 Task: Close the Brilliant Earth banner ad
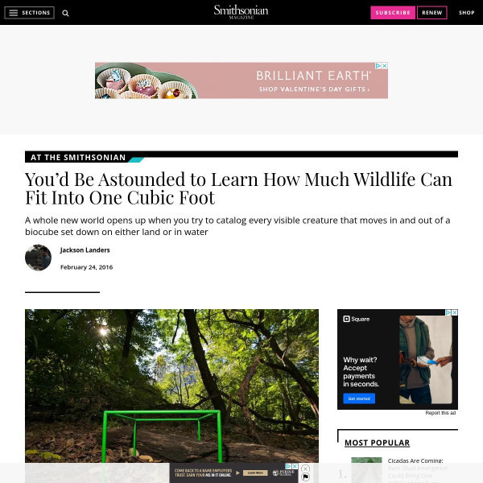(x=385, y=66)
